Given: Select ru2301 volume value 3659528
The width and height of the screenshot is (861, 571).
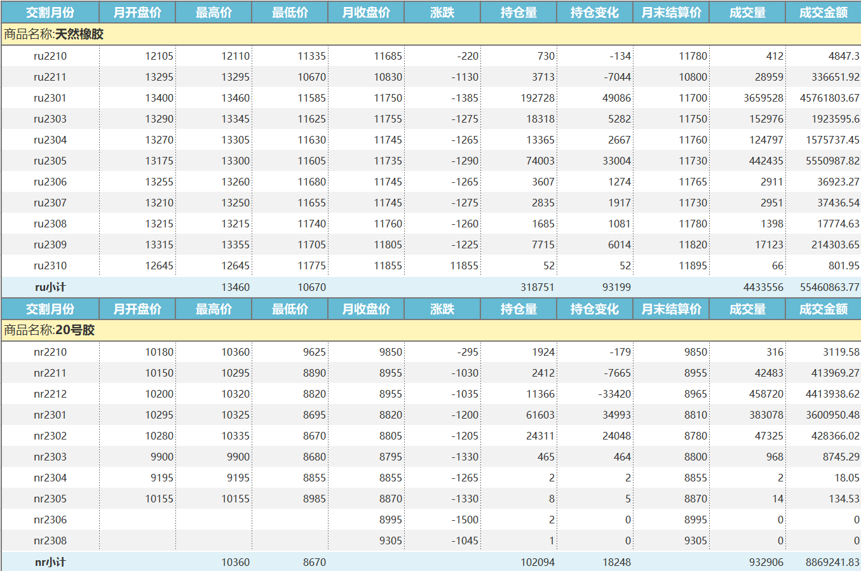Looking at the screenshot, I should pyautogui.click(x=763, y=98).
